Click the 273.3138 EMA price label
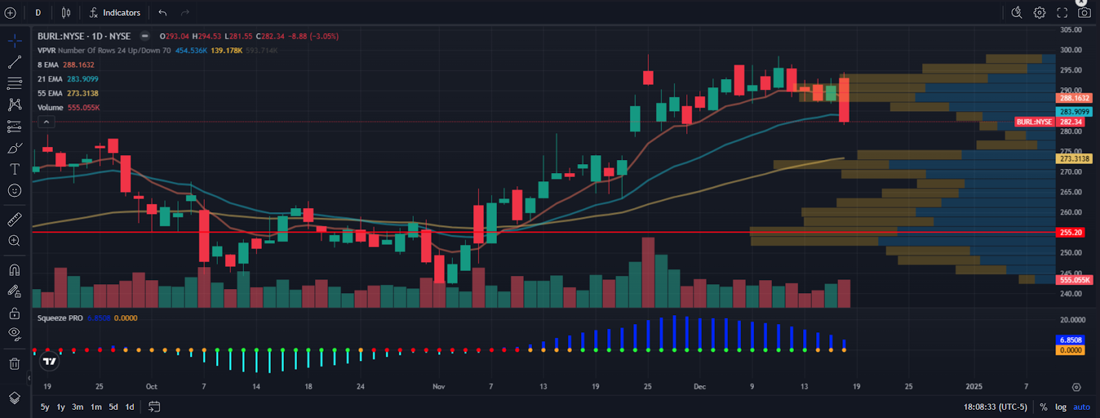 tap(1074, 159)
